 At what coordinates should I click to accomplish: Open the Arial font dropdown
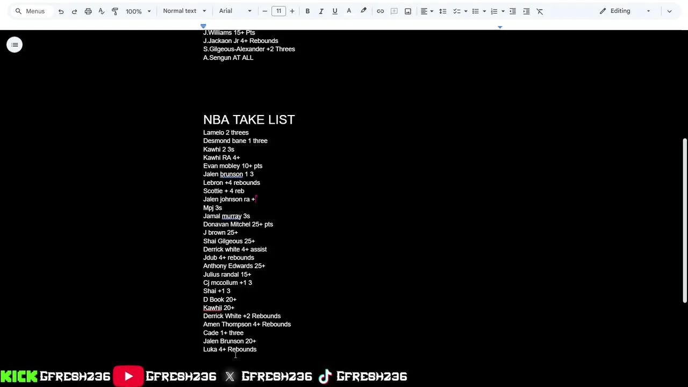tap(235, 11)
